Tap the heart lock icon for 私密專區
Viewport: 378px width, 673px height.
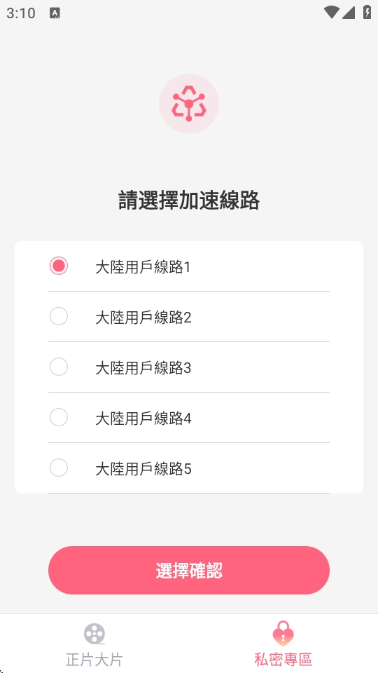point(283,634)
